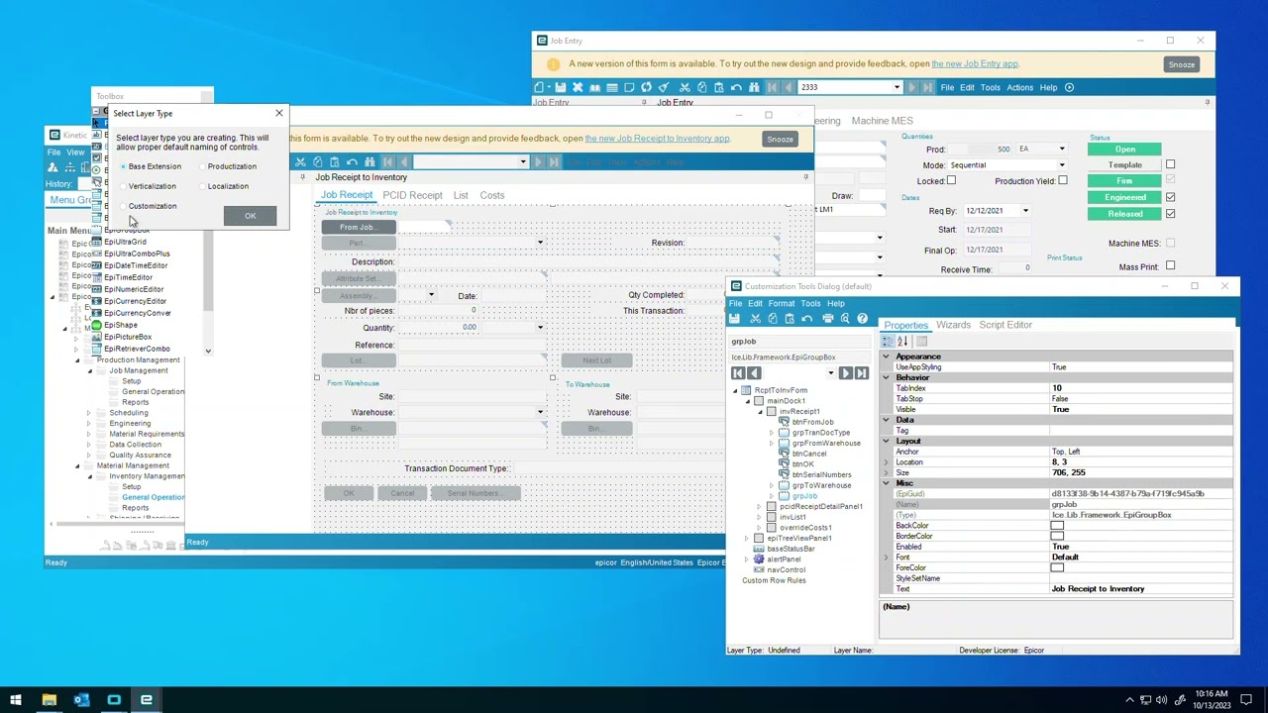Click Alphabetical sort icon in Properties grid

[x=902, y=341]
